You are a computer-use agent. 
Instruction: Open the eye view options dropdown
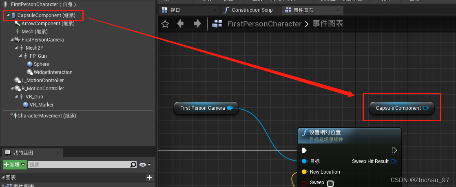(x=145, y=165)
